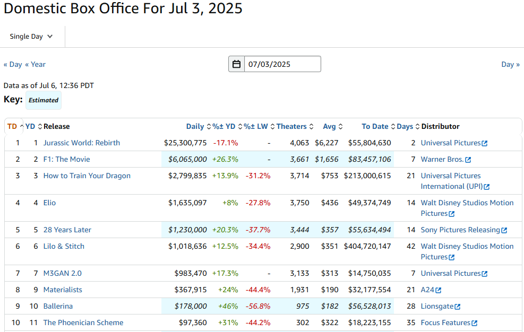The height and width of the screenshot is (332, 524).
Task: Click Universal Pictures link in M3GAN 2.0 row
Action: (x=451, y=273)
